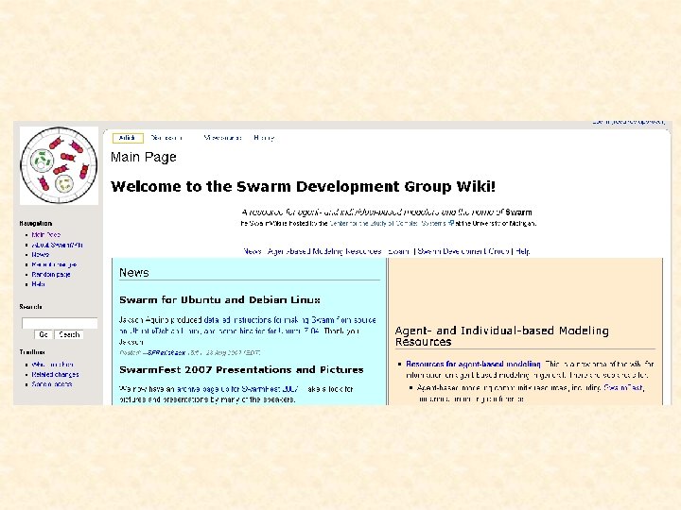Click Help in the section links row
Viewport: 681px width, 510px height.
pos(522,251)
